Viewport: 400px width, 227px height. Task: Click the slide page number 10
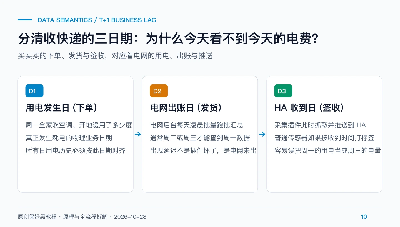pos(364,217)
